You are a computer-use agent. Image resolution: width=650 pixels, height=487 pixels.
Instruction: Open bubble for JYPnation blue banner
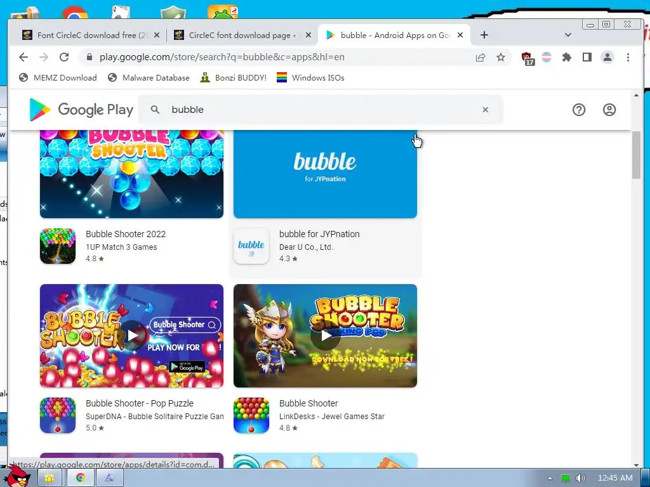[325, 174]
